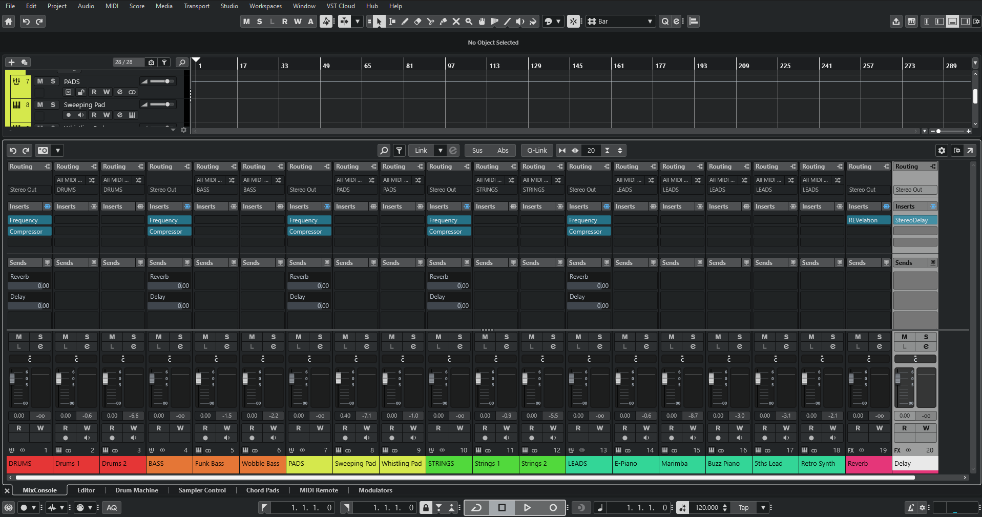Viewport: 982px width, 517px height.
Task: Enable Q-Link in the MixConsole
Action: pos(536,150)
